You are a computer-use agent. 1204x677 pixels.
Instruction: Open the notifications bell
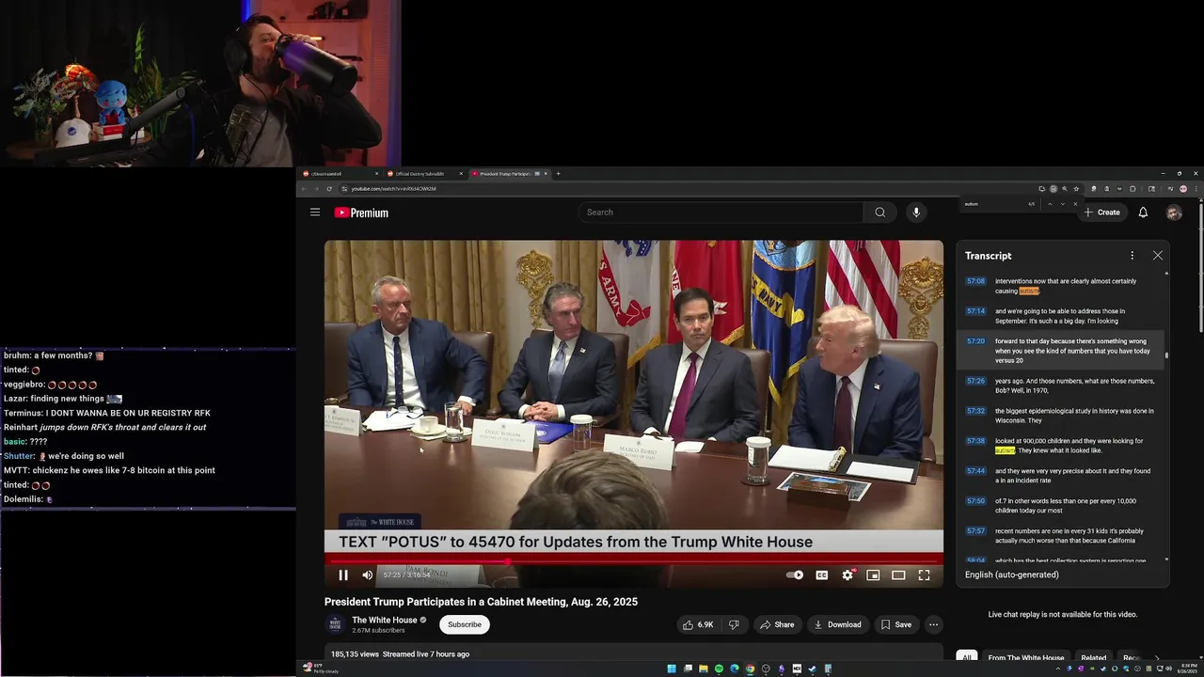tap(1143, 213)
